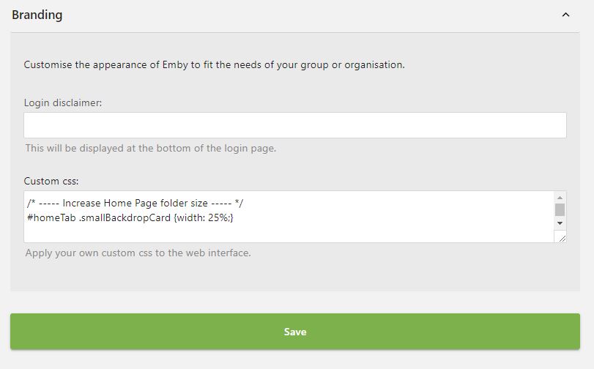Click the 'Custom css:' label
Screen dimensions: 594x369
51,181
